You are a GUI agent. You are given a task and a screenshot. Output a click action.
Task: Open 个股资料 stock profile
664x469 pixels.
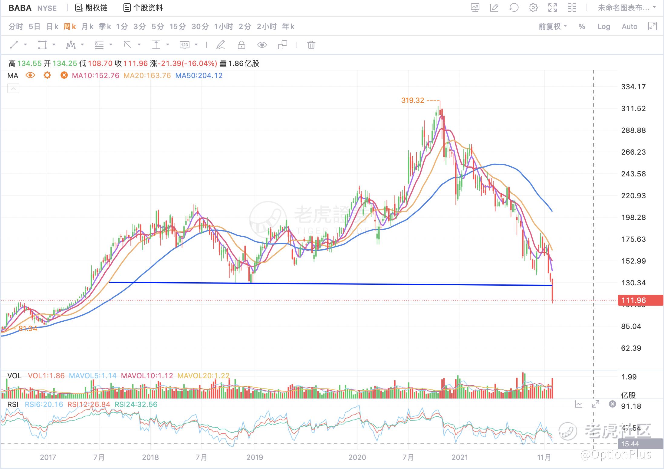click(x=143, y=8)
